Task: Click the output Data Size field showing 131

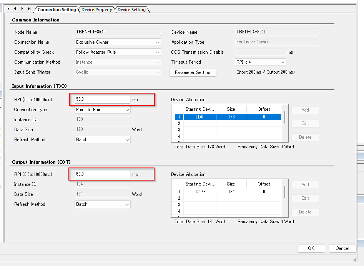Action: click(102, 194)
